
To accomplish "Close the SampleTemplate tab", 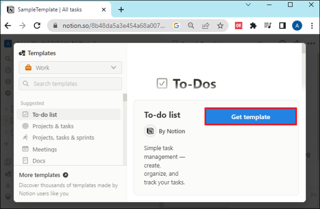I will (104, 10).
